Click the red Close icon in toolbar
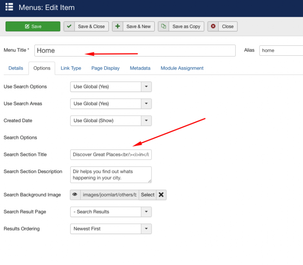303x265 pixels. [x=213, y=27]
